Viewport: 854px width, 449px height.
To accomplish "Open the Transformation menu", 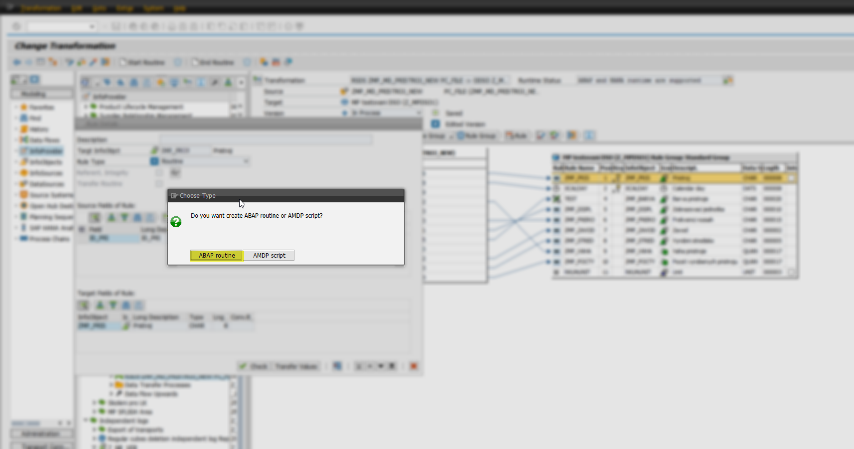I will pos(41,8).
